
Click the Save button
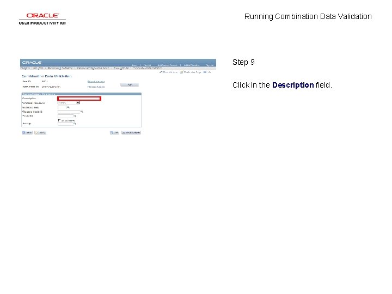tap(27, 132)
